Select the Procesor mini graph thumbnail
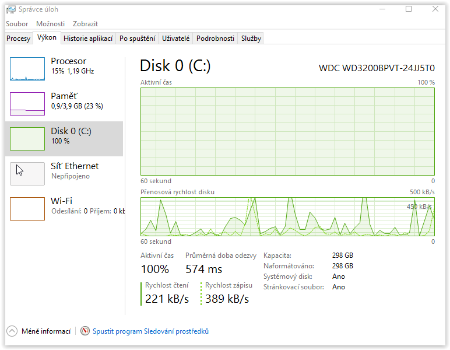 (27, 69)
